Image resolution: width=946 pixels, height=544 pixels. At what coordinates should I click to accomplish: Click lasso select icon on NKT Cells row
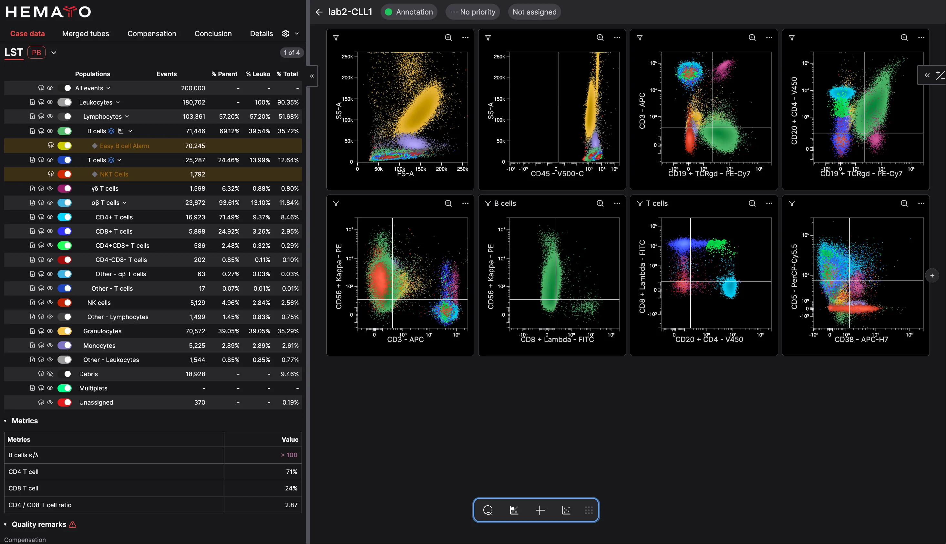click(x=51, y=174)
